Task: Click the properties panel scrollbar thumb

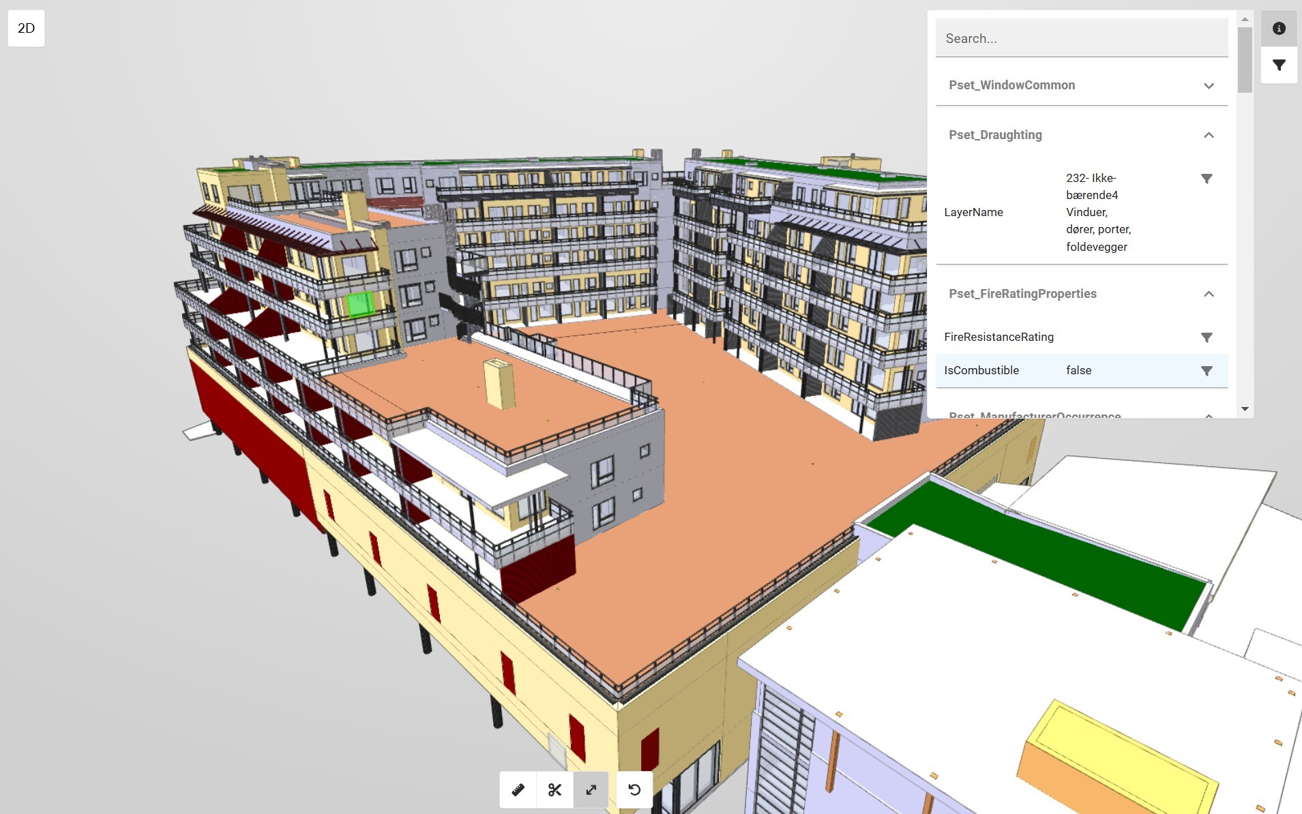Action: pos(1245,59)
